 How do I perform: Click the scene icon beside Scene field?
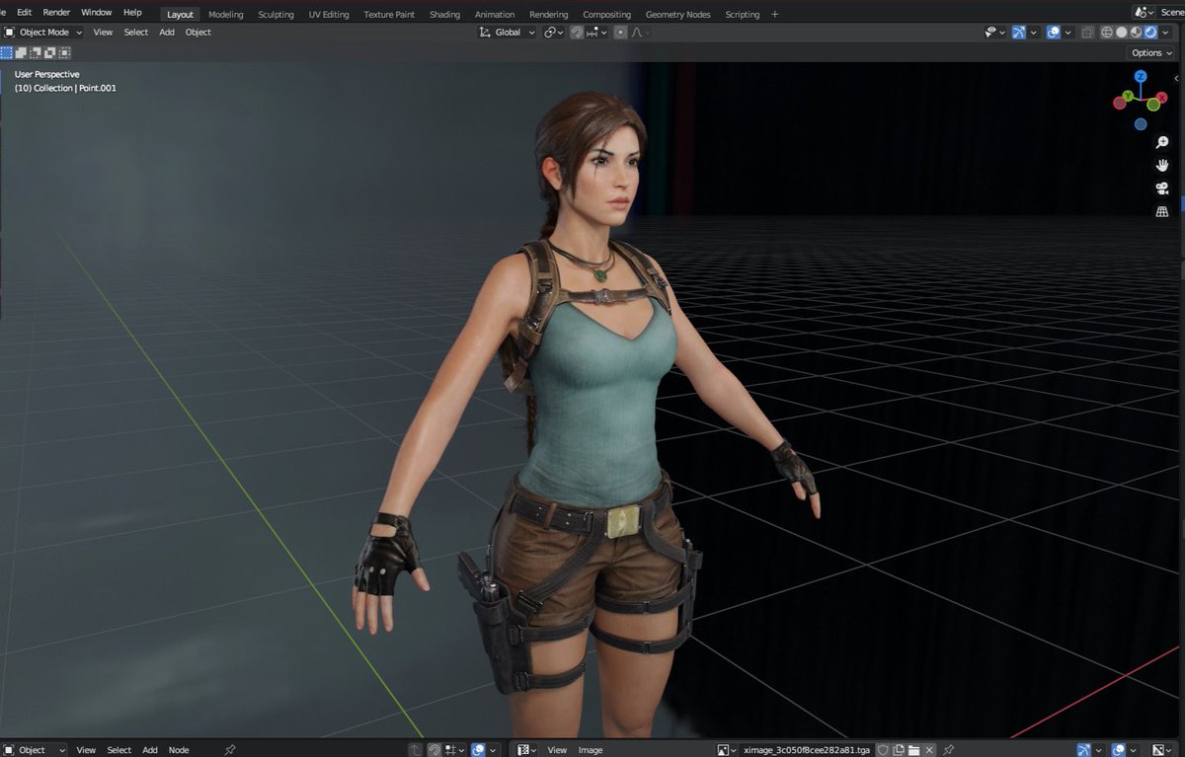[1143, 12]
